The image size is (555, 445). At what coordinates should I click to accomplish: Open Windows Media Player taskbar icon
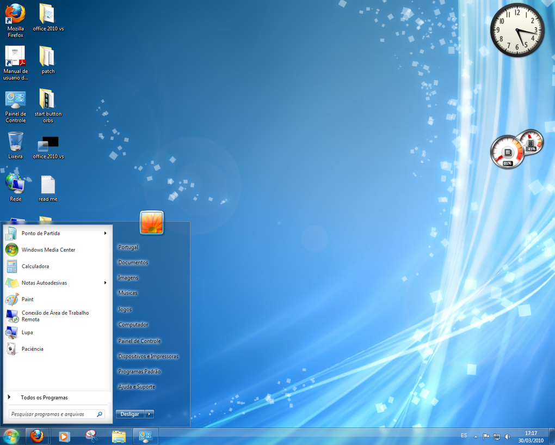(64, 436)
